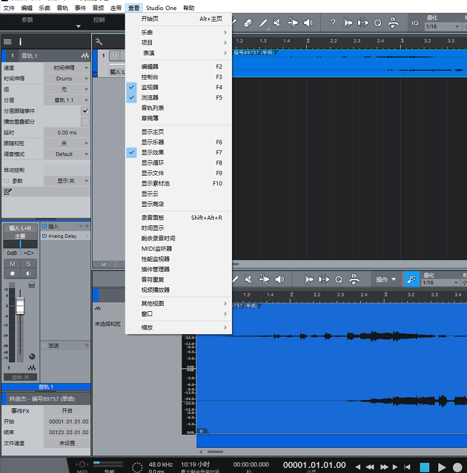Toggle the 播放重叠部分 checkbox

[x=85, y=121]
